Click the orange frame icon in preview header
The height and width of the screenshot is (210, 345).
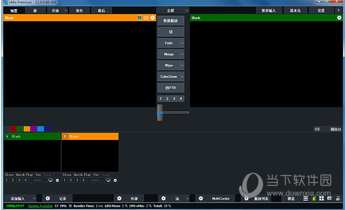coord(146,18)
